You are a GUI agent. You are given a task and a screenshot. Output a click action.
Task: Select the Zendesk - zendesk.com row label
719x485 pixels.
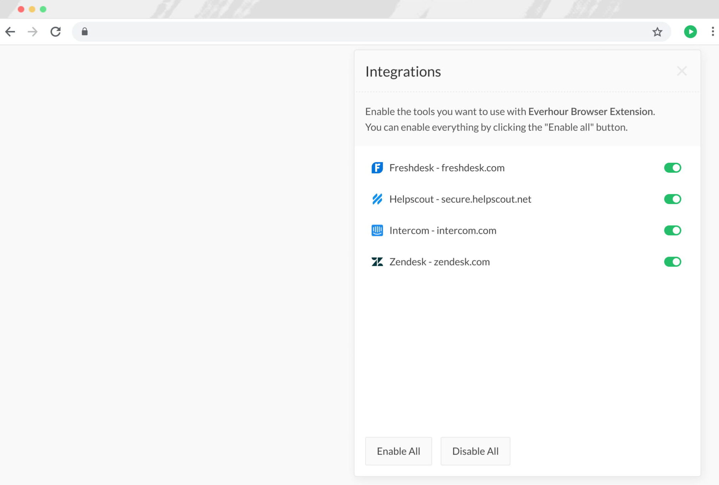439,262
